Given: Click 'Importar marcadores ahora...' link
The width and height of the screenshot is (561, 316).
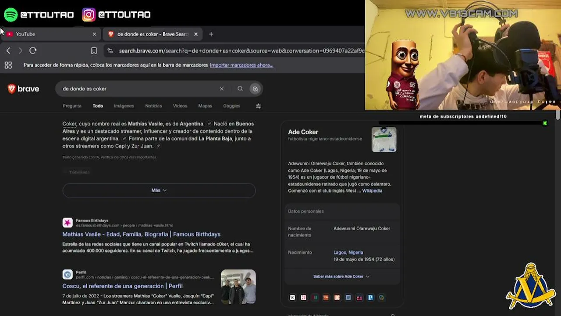Looking at the screenshot, I should 241,65.
